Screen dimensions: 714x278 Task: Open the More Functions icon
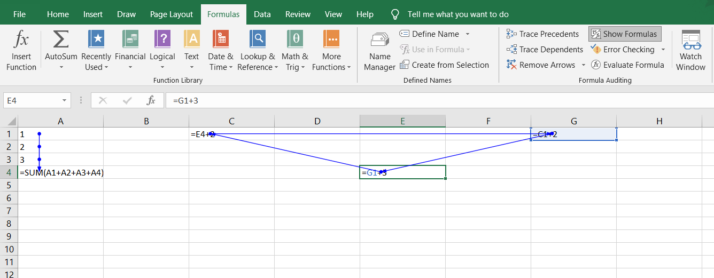click(331, 39)
